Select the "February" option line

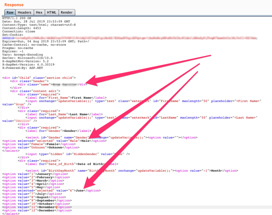36,177
